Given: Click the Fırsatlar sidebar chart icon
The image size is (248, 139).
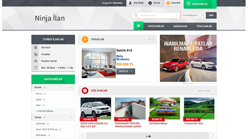Looking at the screenshot, I should click(x=36, y=54).
